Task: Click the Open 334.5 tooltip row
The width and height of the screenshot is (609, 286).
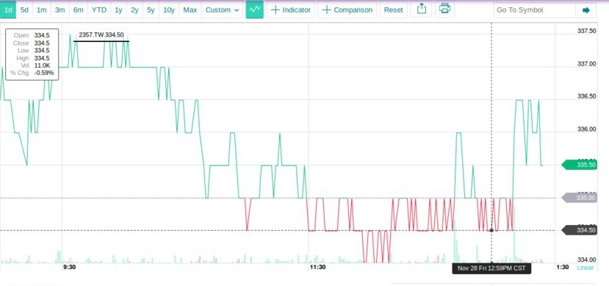Action: (32, 35)
